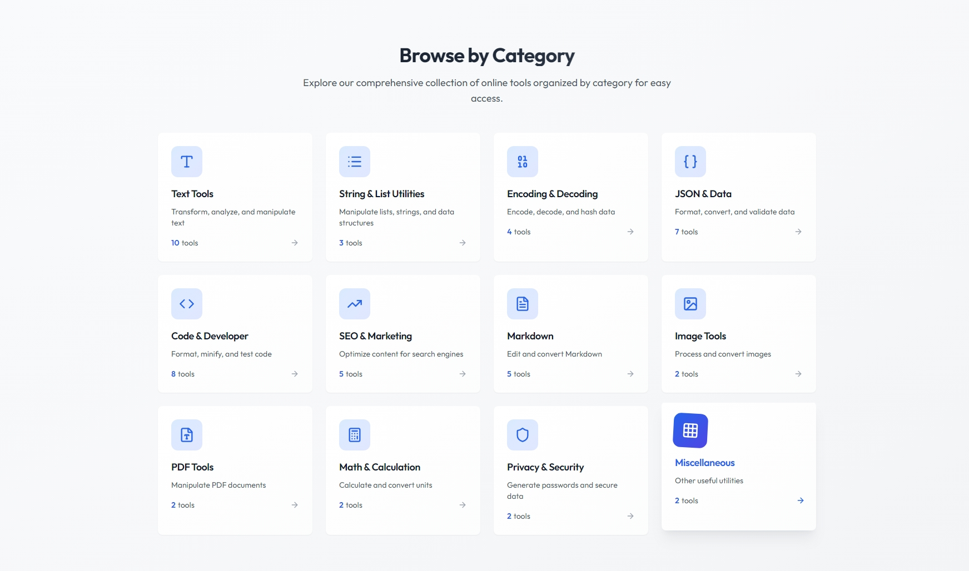Select the Code & Developer angle brackets icon

[x=186, y=304]
